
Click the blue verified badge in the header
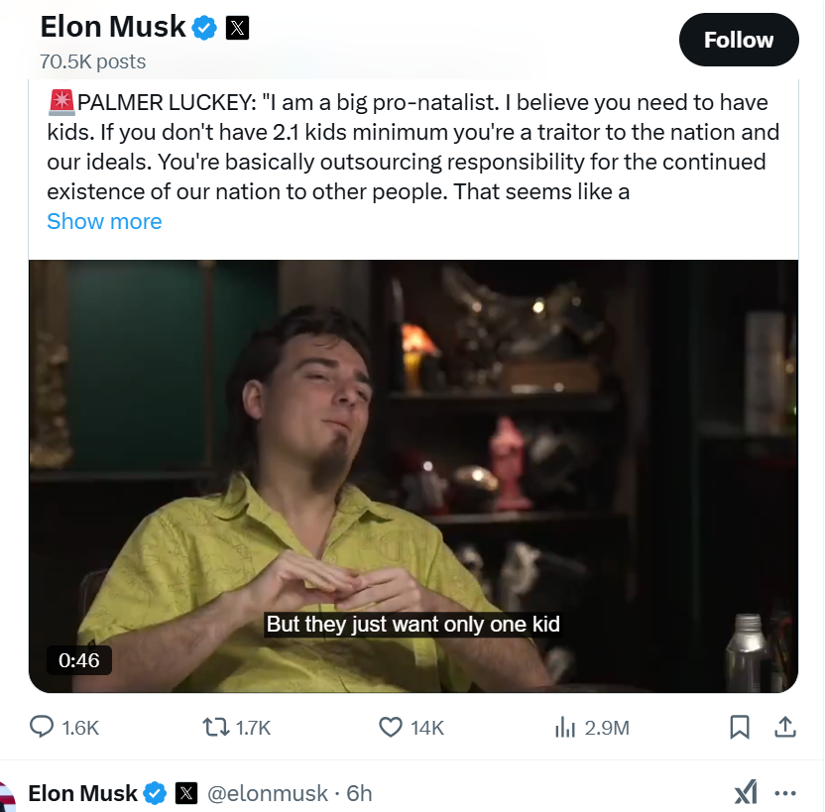(x=204, y=29)
